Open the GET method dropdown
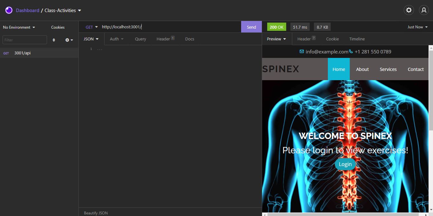Screen dimensions: 433x216 [x=91, y=27]
